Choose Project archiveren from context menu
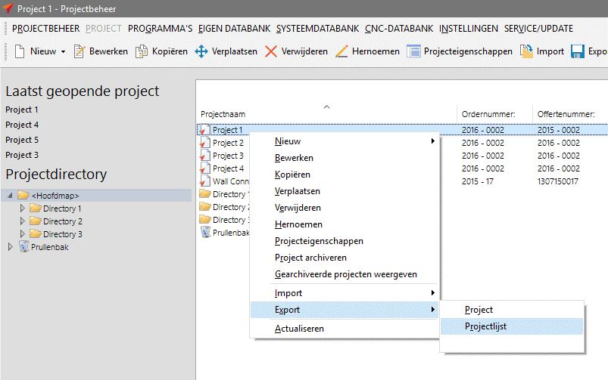The width and height of the screenshot is (608, 380). click(x=309, y=258)
